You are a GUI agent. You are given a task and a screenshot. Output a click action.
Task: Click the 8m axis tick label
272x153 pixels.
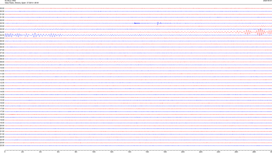pos(76,152)
